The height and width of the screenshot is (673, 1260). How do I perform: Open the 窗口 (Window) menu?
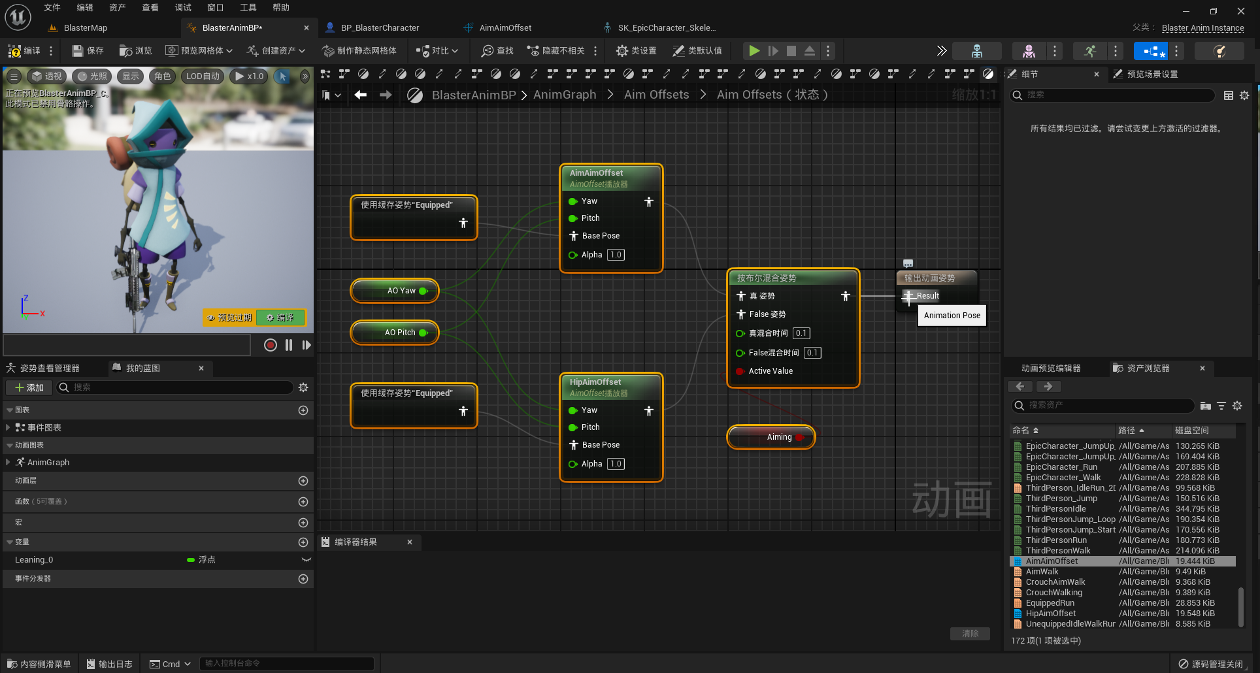pyautogui.click(x=215, y=7)
